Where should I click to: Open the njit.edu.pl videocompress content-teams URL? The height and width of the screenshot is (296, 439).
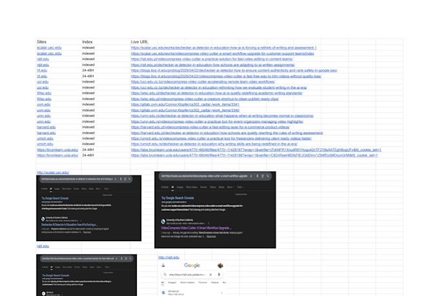pyautogui.click(x=212, y=59)
